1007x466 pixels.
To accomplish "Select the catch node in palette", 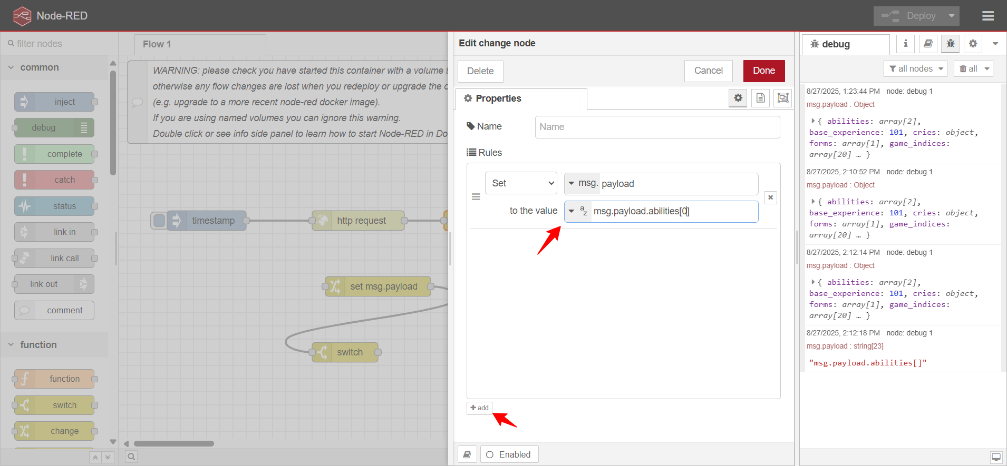I will coord(55,180).
